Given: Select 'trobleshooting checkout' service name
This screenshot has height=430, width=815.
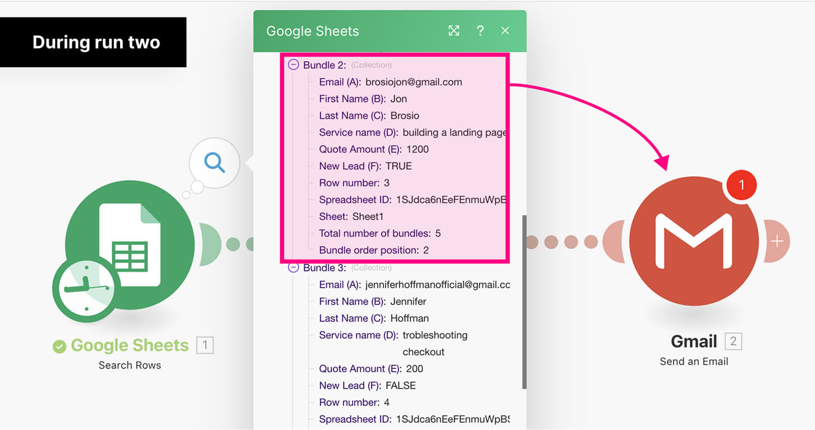Looking at the screenshot, I should (x=435, y=343).
